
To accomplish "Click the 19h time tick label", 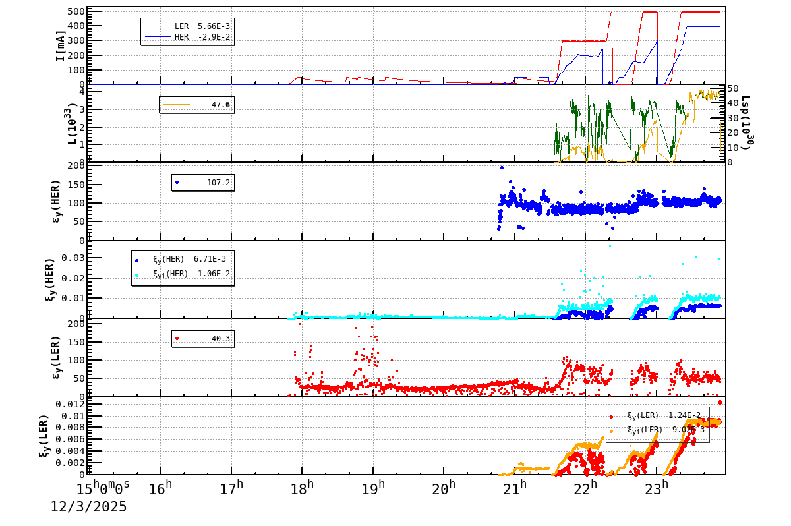I will (372, 488).
